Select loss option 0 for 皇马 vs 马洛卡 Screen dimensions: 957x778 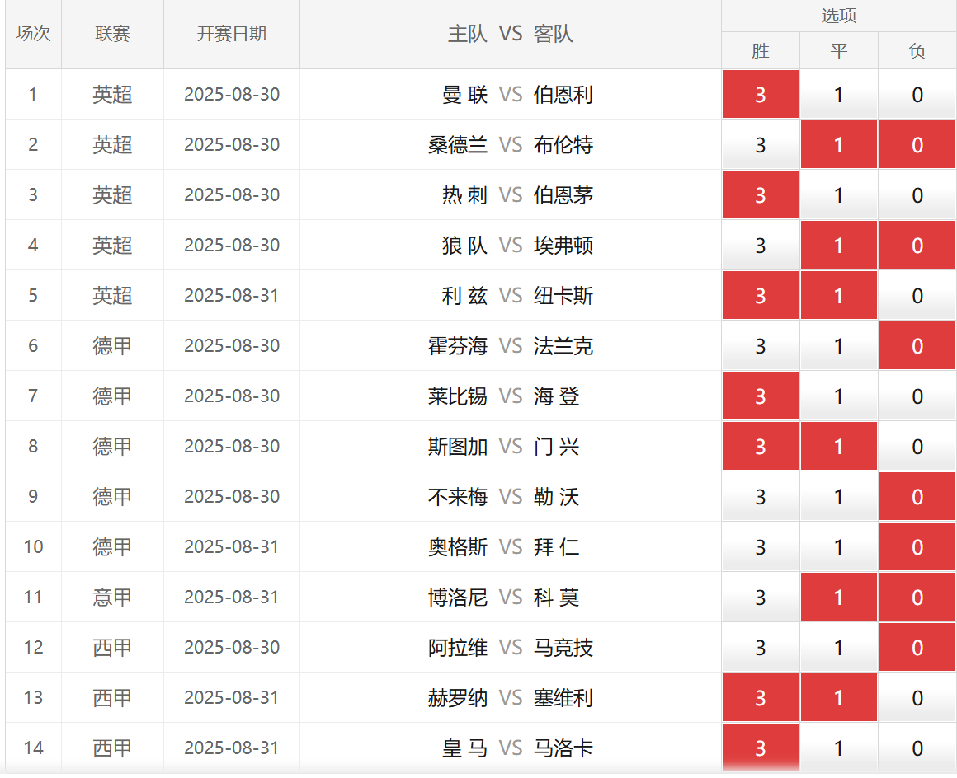[917, 748]
